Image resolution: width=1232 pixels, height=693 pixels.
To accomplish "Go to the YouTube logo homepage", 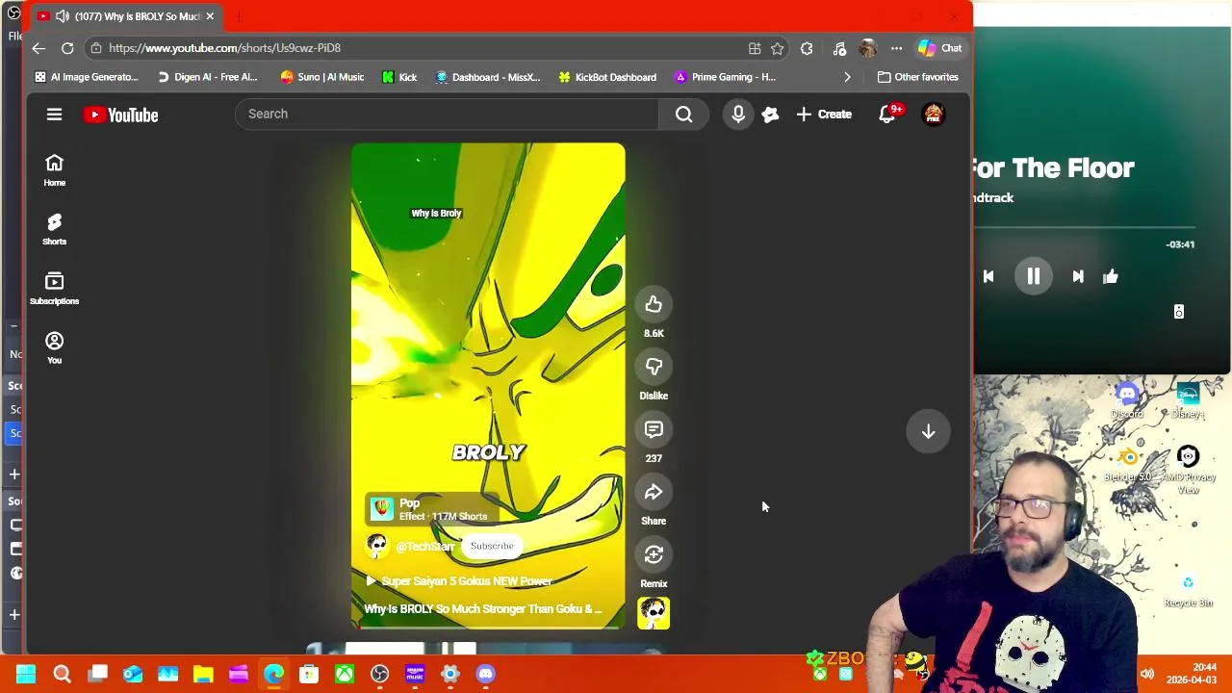I will 120,115.
